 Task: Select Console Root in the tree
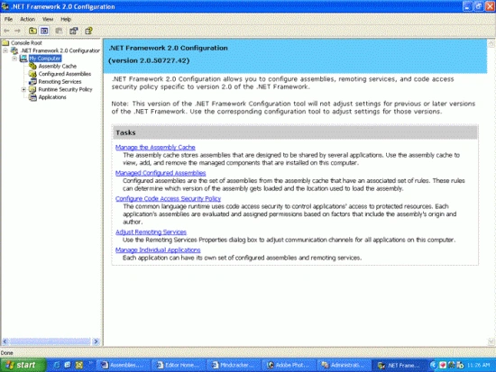(x=26, y=42)
